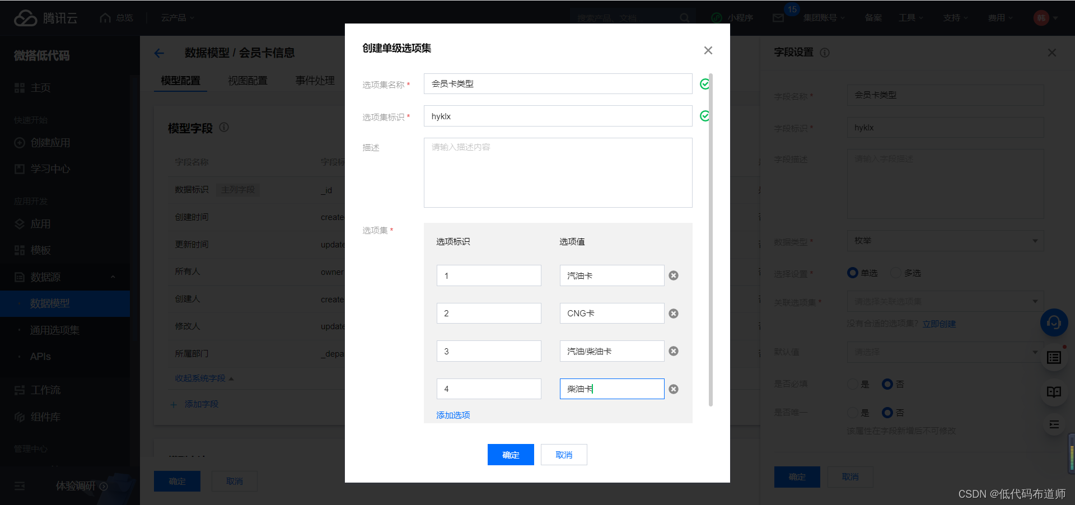Switch to the 视图配置 tab
The height and width of the screenshot is (505, 1075).
point(247,81)
